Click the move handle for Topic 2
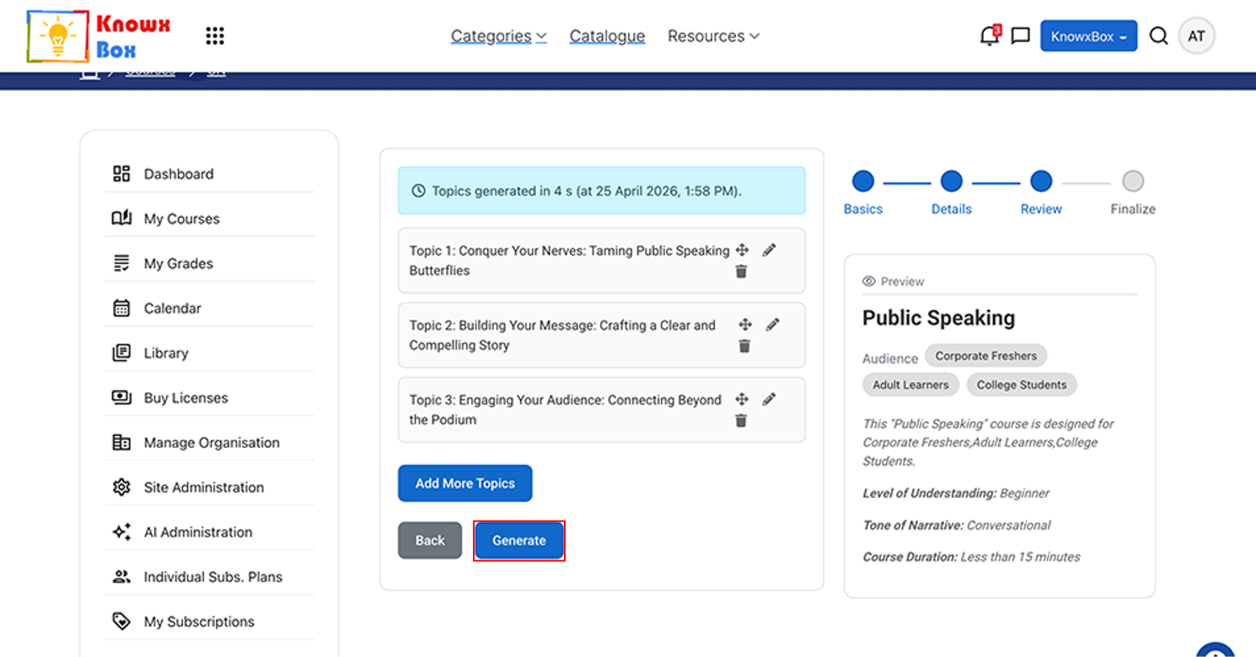Screen dimensions: 1256x657 click(745, 324)
